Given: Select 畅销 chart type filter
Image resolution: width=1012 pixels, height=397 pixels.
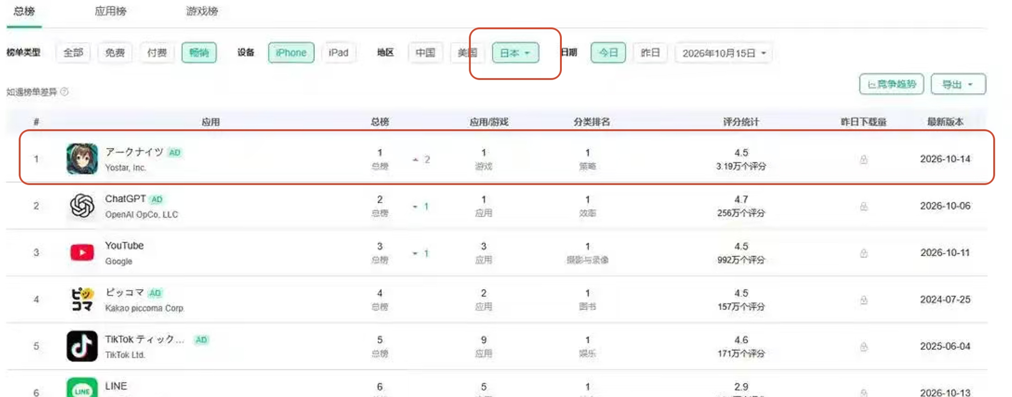Looking at the screenshot, I should (x=199, y=53).
